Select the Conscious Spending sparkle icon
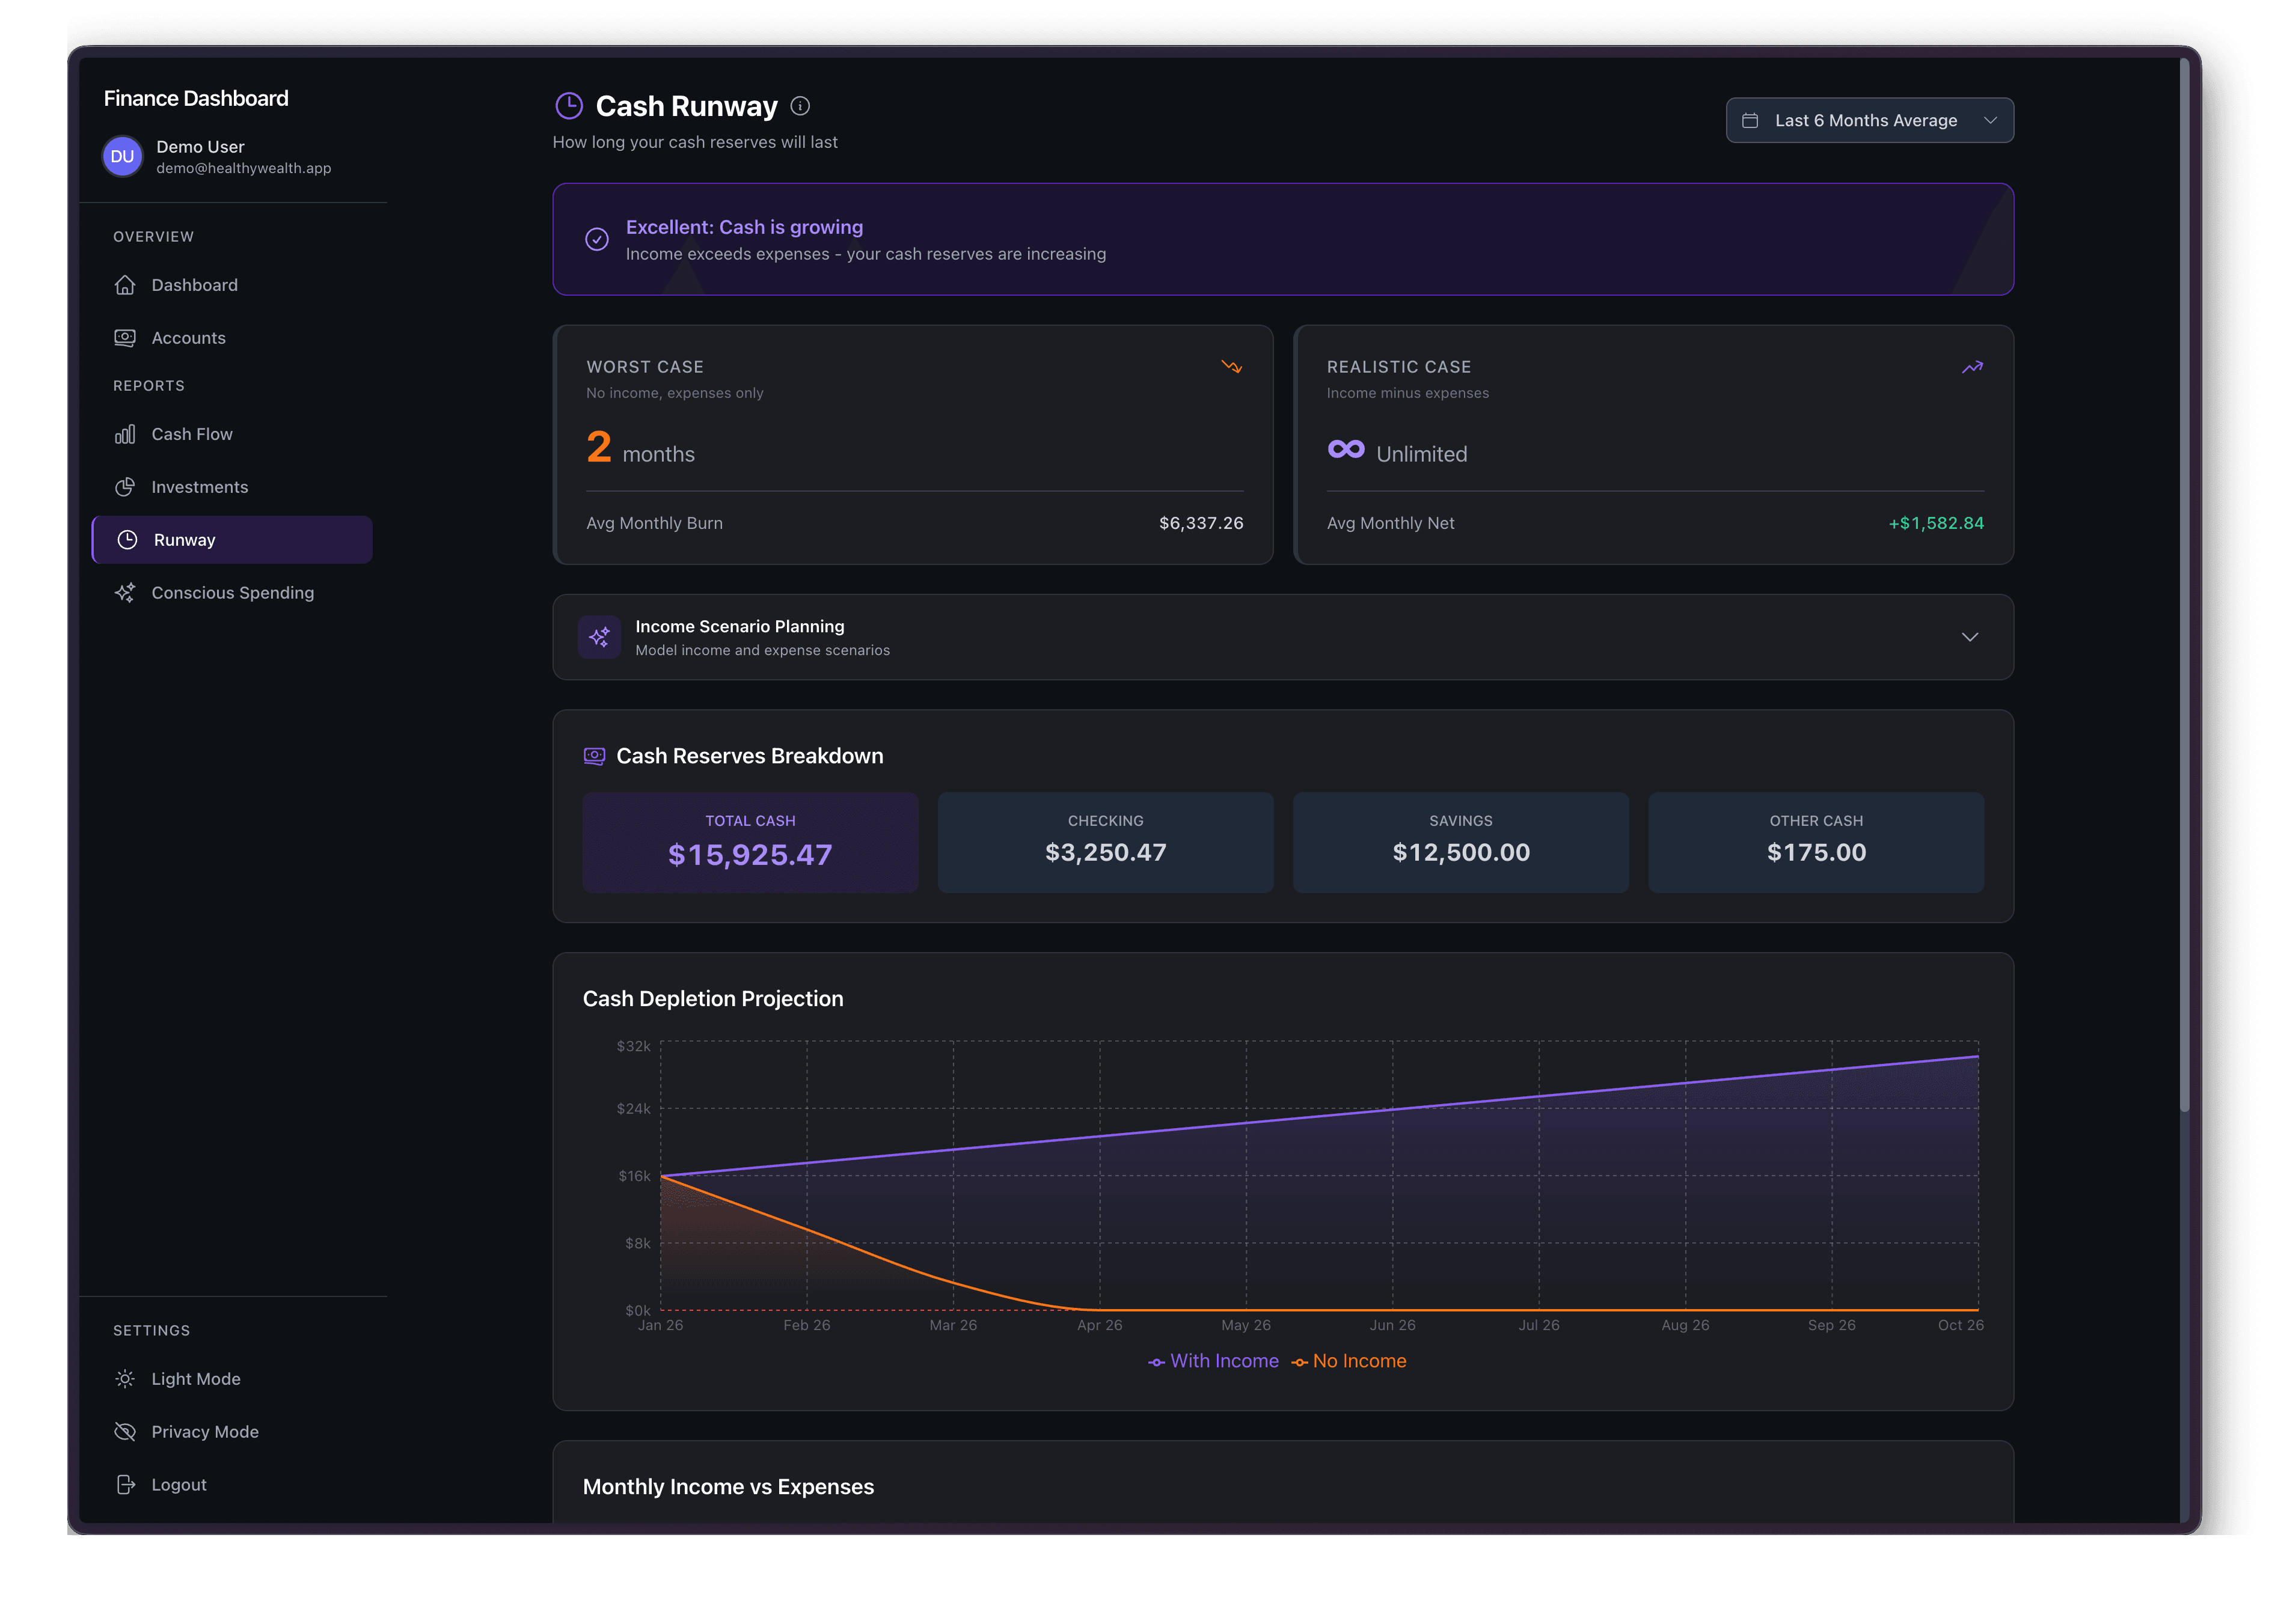 click(x=125, y=592)
